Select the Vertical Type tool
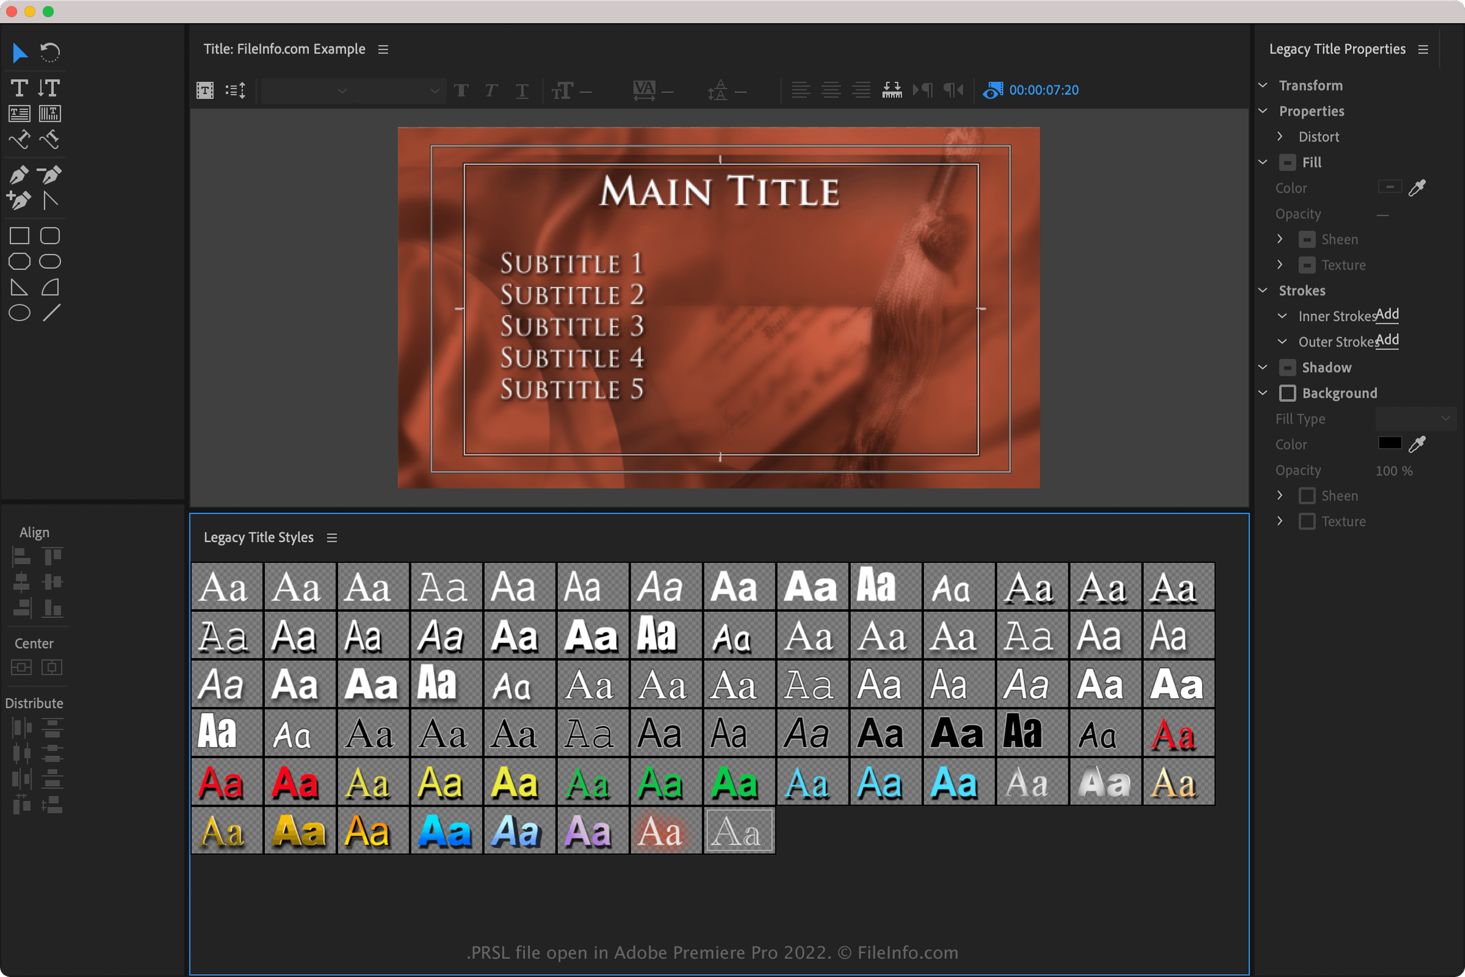This screenshot has width=1465, height=977. (49, 88)
